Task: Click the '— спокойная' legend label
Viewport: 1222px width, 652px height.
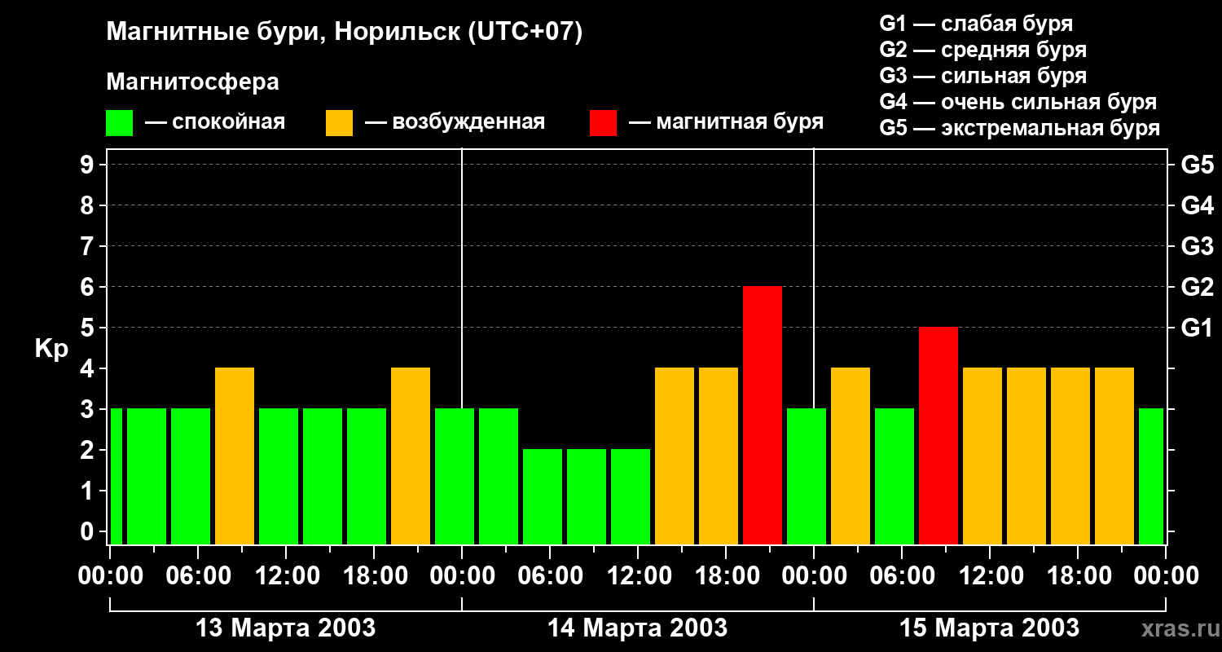Action: [x=215, y=122]
